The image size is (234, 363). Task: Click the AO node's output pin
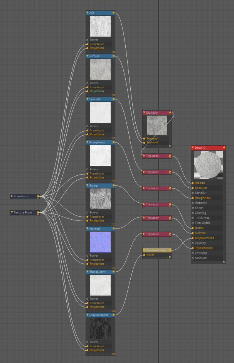pyautogui.click(x=113, y=13)
